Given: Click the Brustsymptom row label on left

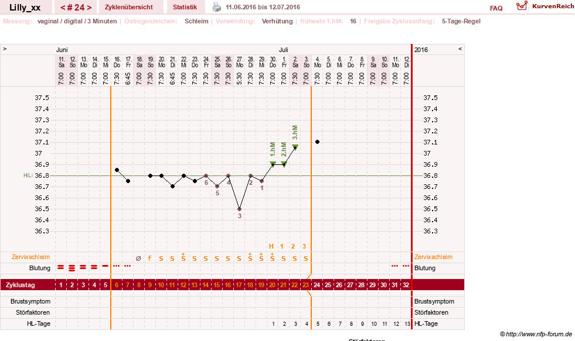Looking at the screenshot, I should pyautogui.click(x=30, y=301).
